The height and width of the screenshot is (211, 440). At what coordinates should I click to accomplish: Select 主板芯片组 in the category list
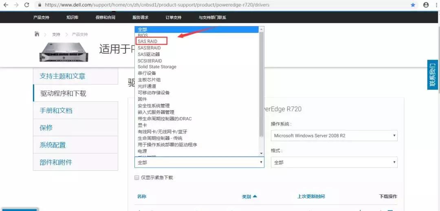point(196,80)
